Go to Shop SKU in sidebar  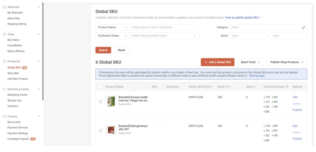[x=13, y=73]
